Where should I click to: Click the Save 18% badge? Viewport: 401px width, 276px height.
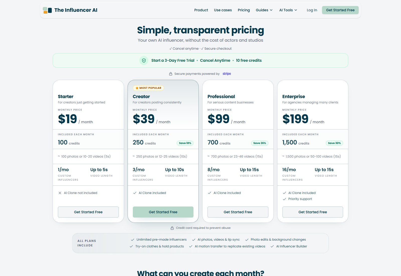pos(185,143)
